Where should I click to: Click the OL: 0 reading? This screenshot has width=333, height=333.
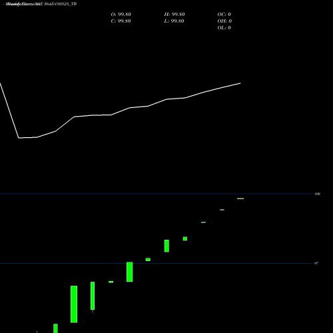point(224,28)
